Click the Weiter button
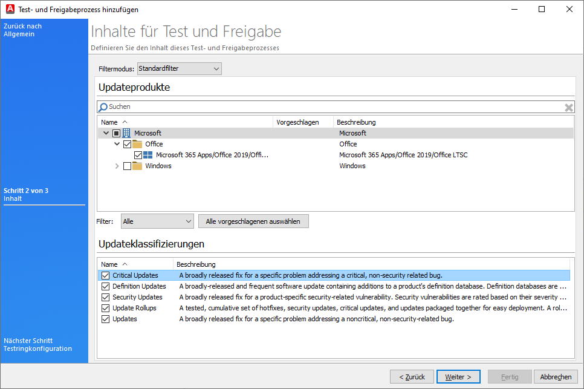Viewport: 584px width, 389px height. point(458,377)
